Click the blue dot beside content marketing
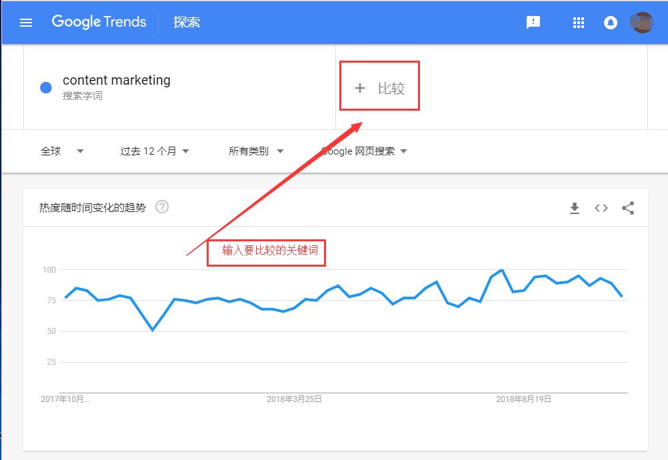 [45, 87]
